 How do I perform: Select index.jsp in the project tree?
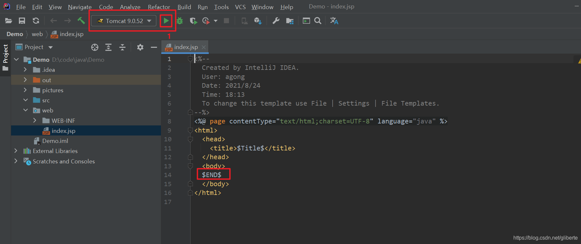(x=86, y=131)
